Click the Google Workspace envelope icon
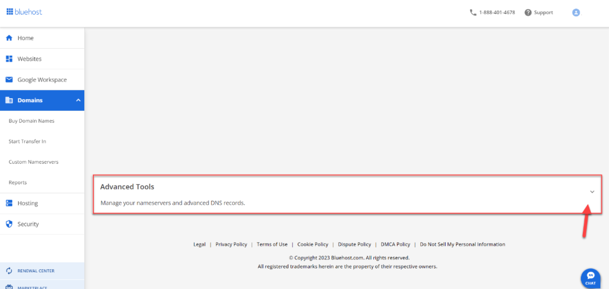The image size is (609, 289). [9, 80]
